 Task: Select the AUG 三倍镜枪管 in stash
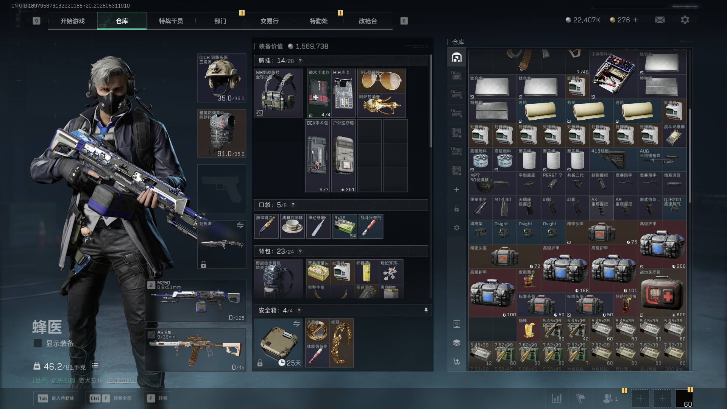point(662,159)
